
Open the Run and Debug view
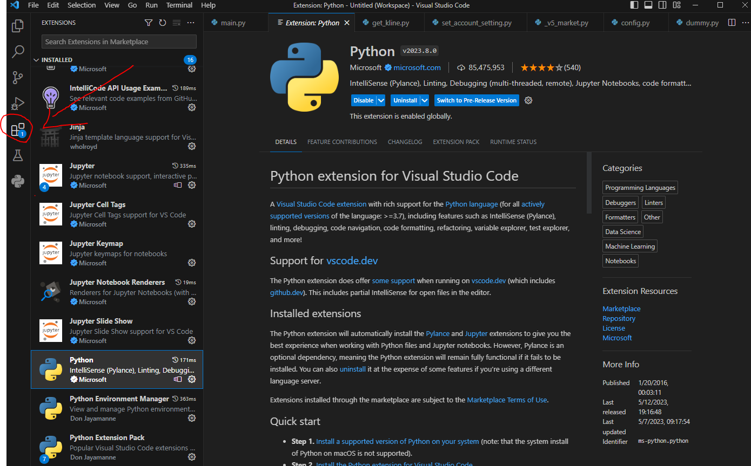point(18,103)
